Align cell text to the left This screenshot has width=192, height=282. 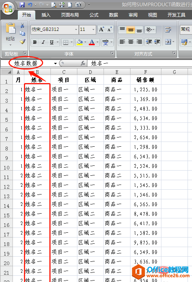click(x=122, y=42)
